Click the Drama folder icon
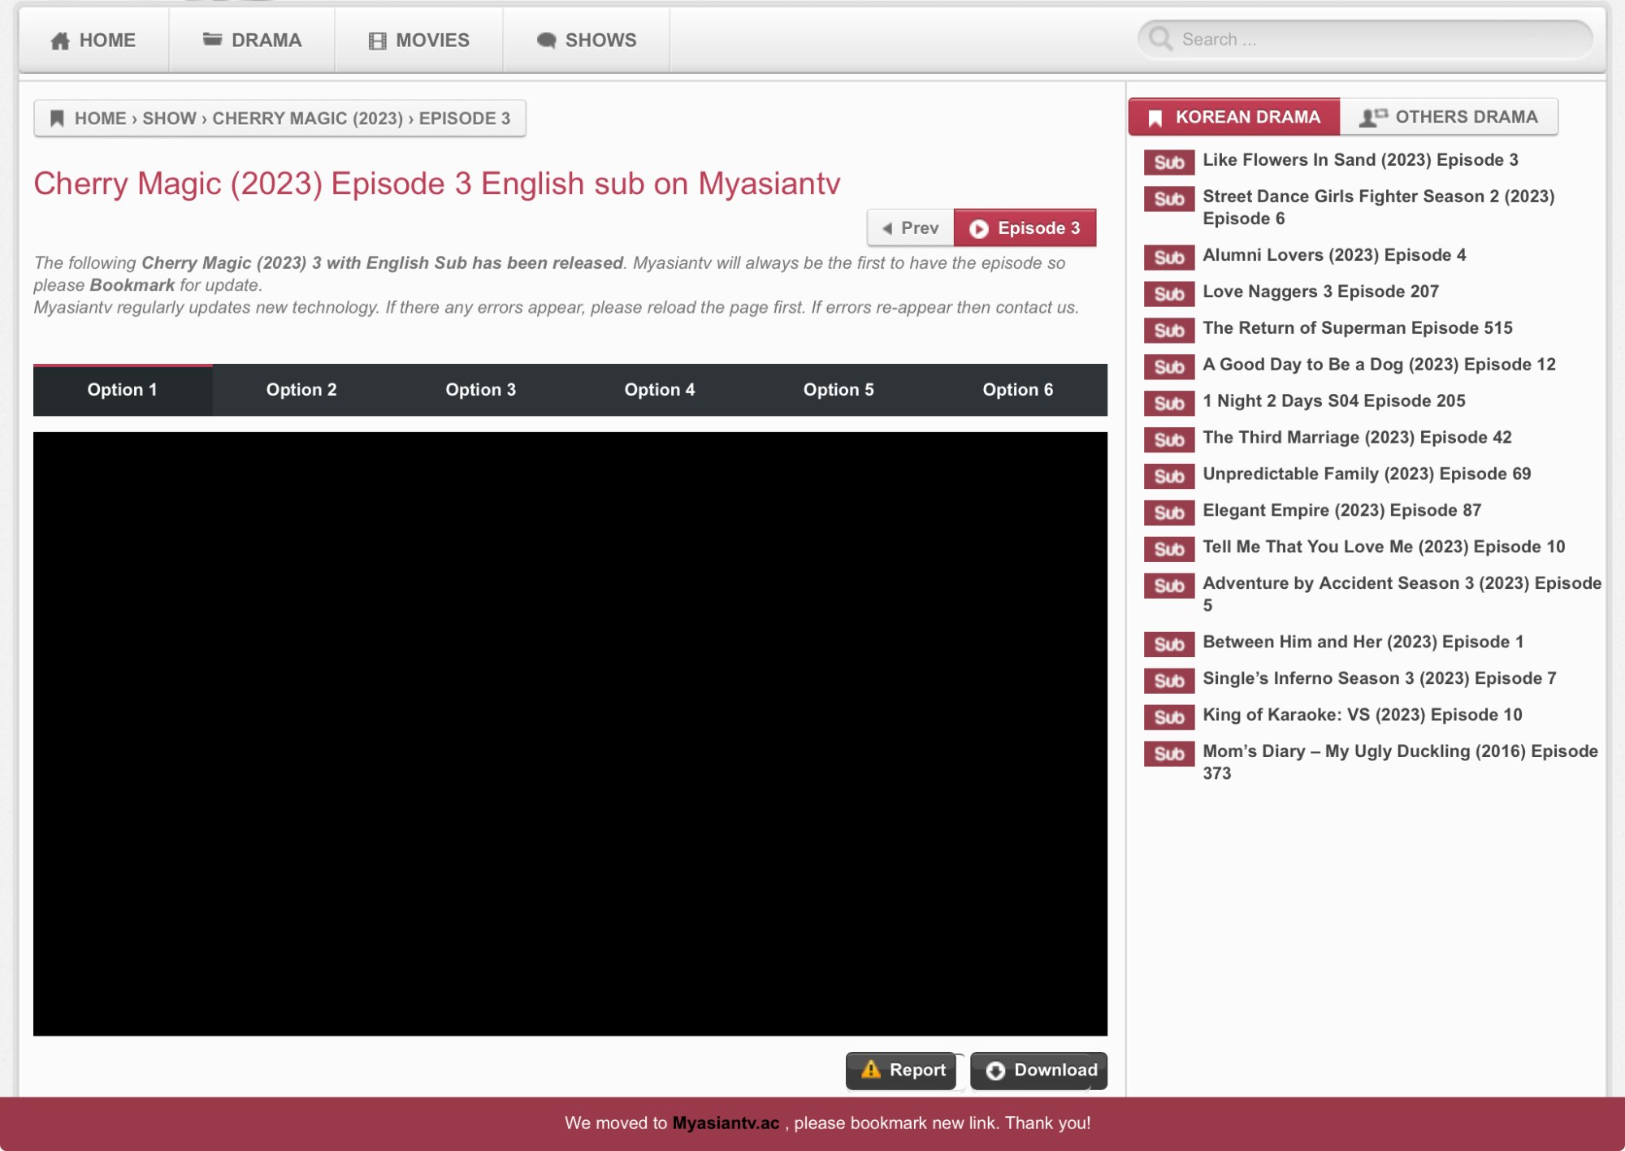The image size is (1625, 1151). point(212,39)
